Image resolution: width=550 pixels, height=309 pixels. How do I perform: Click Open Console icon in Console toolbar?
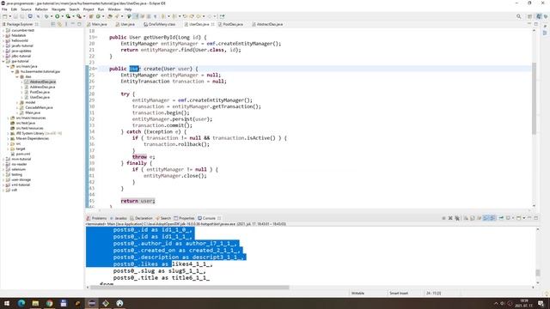coord(519,218)
